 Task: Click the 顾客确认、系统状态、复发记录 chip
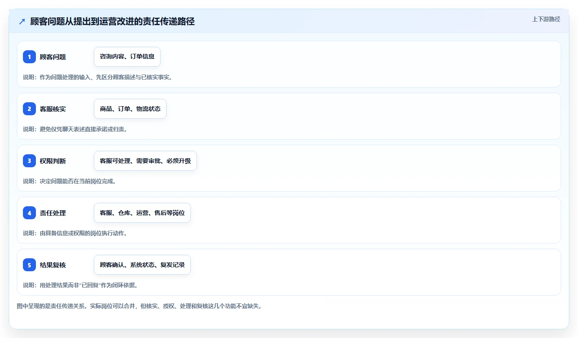pos(142,265)
